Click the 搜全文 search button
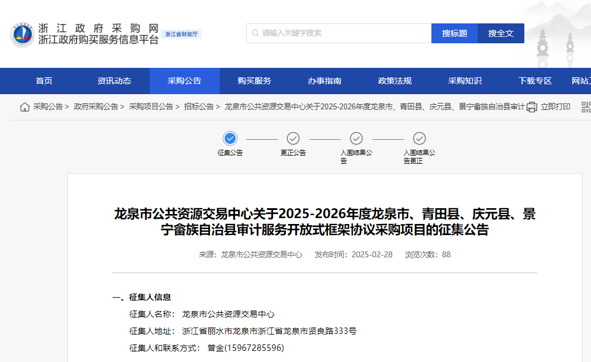The image size is (591, 362). point(500,33)
